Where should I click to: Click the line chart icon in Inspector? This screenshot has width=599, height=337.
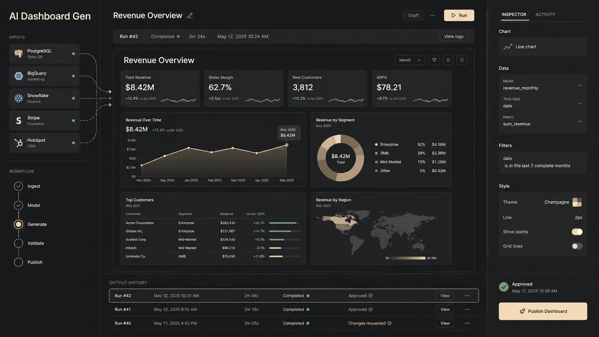point(508,46)
